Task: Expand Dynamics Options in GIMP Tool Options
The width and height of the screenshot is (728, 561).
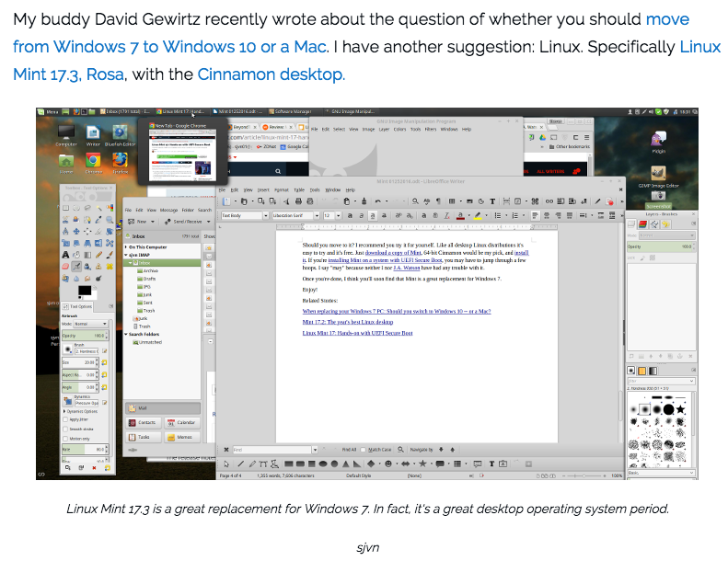Action: (x=64, y=411)
